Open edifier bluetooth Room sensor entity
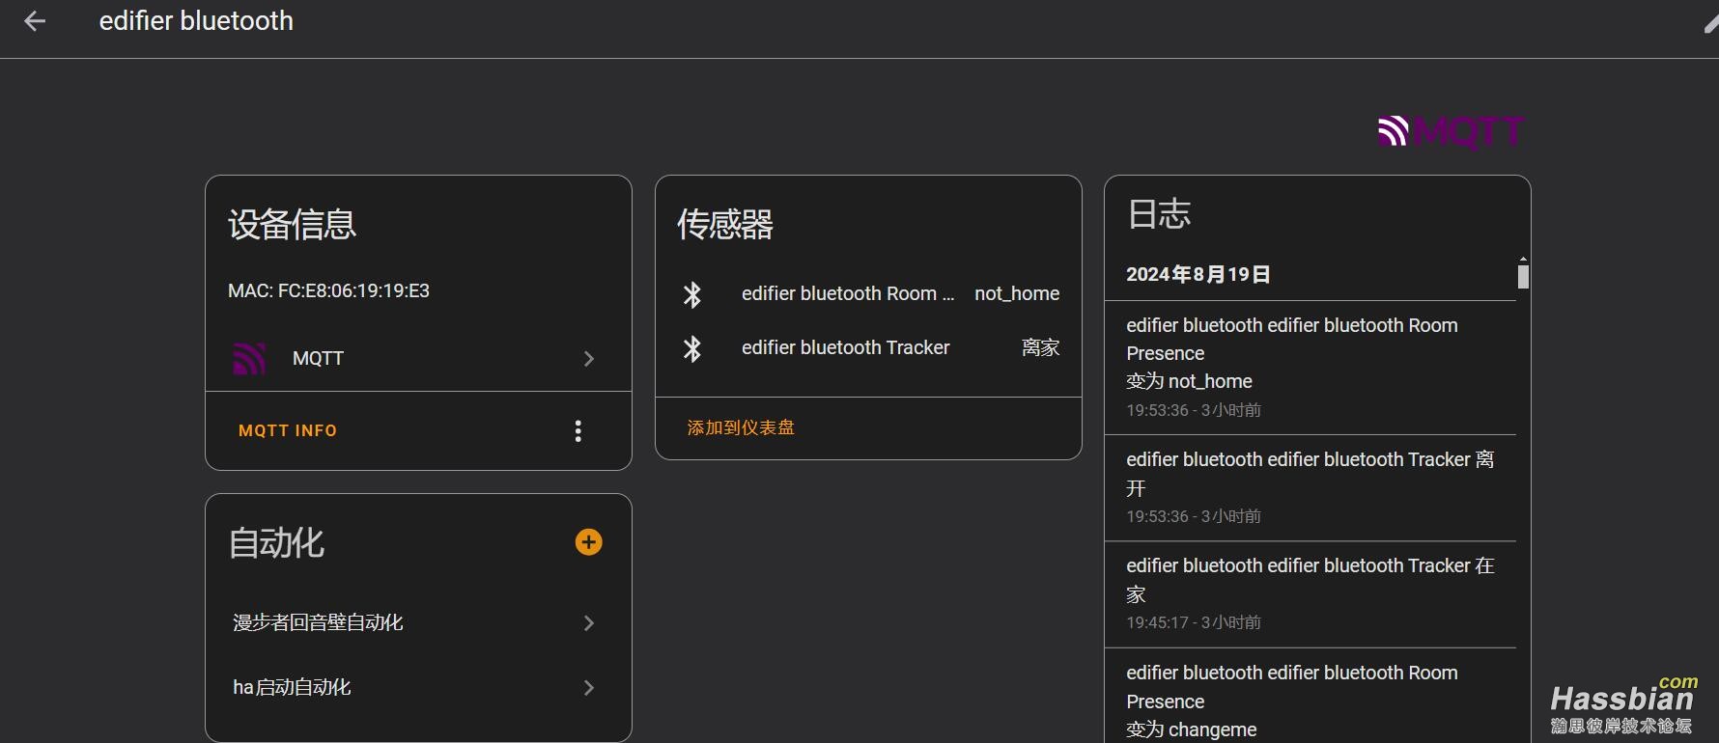1719x743 pixels. click(848, 293)
